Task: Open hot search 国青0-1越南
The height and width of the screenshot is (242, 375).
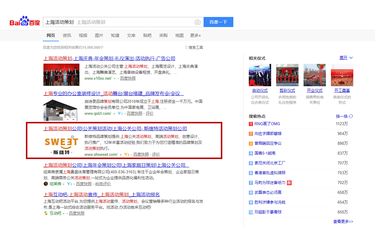Action: point(265,153)
